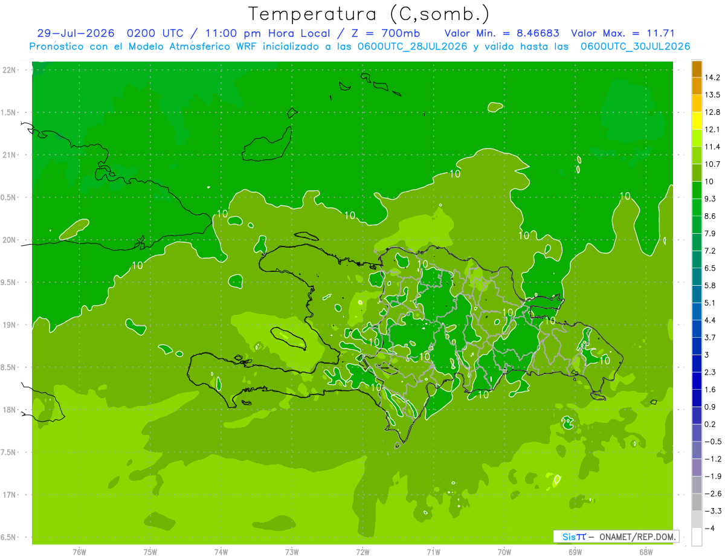Pick the topmost brown-orange colorbar swatch above 14.2
The height and width of the screenshot is (560, 725).
[x=697, y=69]
